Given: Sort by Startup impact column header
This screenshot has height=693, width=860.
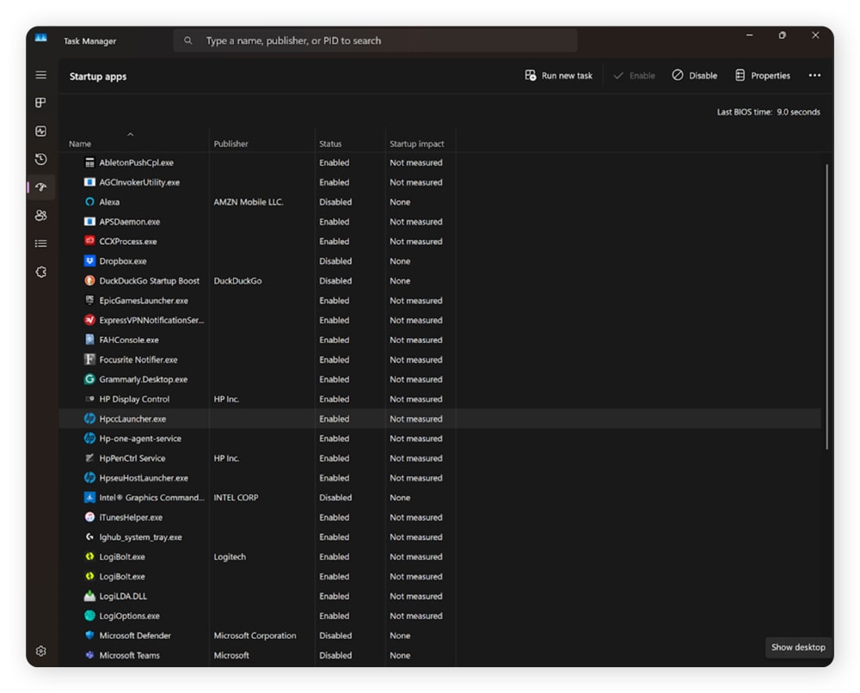Looking at the screenshot, I should point(417,144).
